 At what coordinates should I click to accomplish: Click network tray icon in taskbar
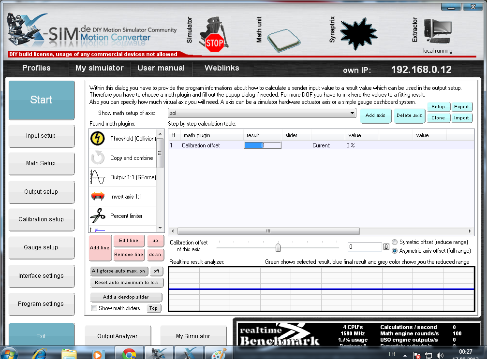[x=428, y=356]
